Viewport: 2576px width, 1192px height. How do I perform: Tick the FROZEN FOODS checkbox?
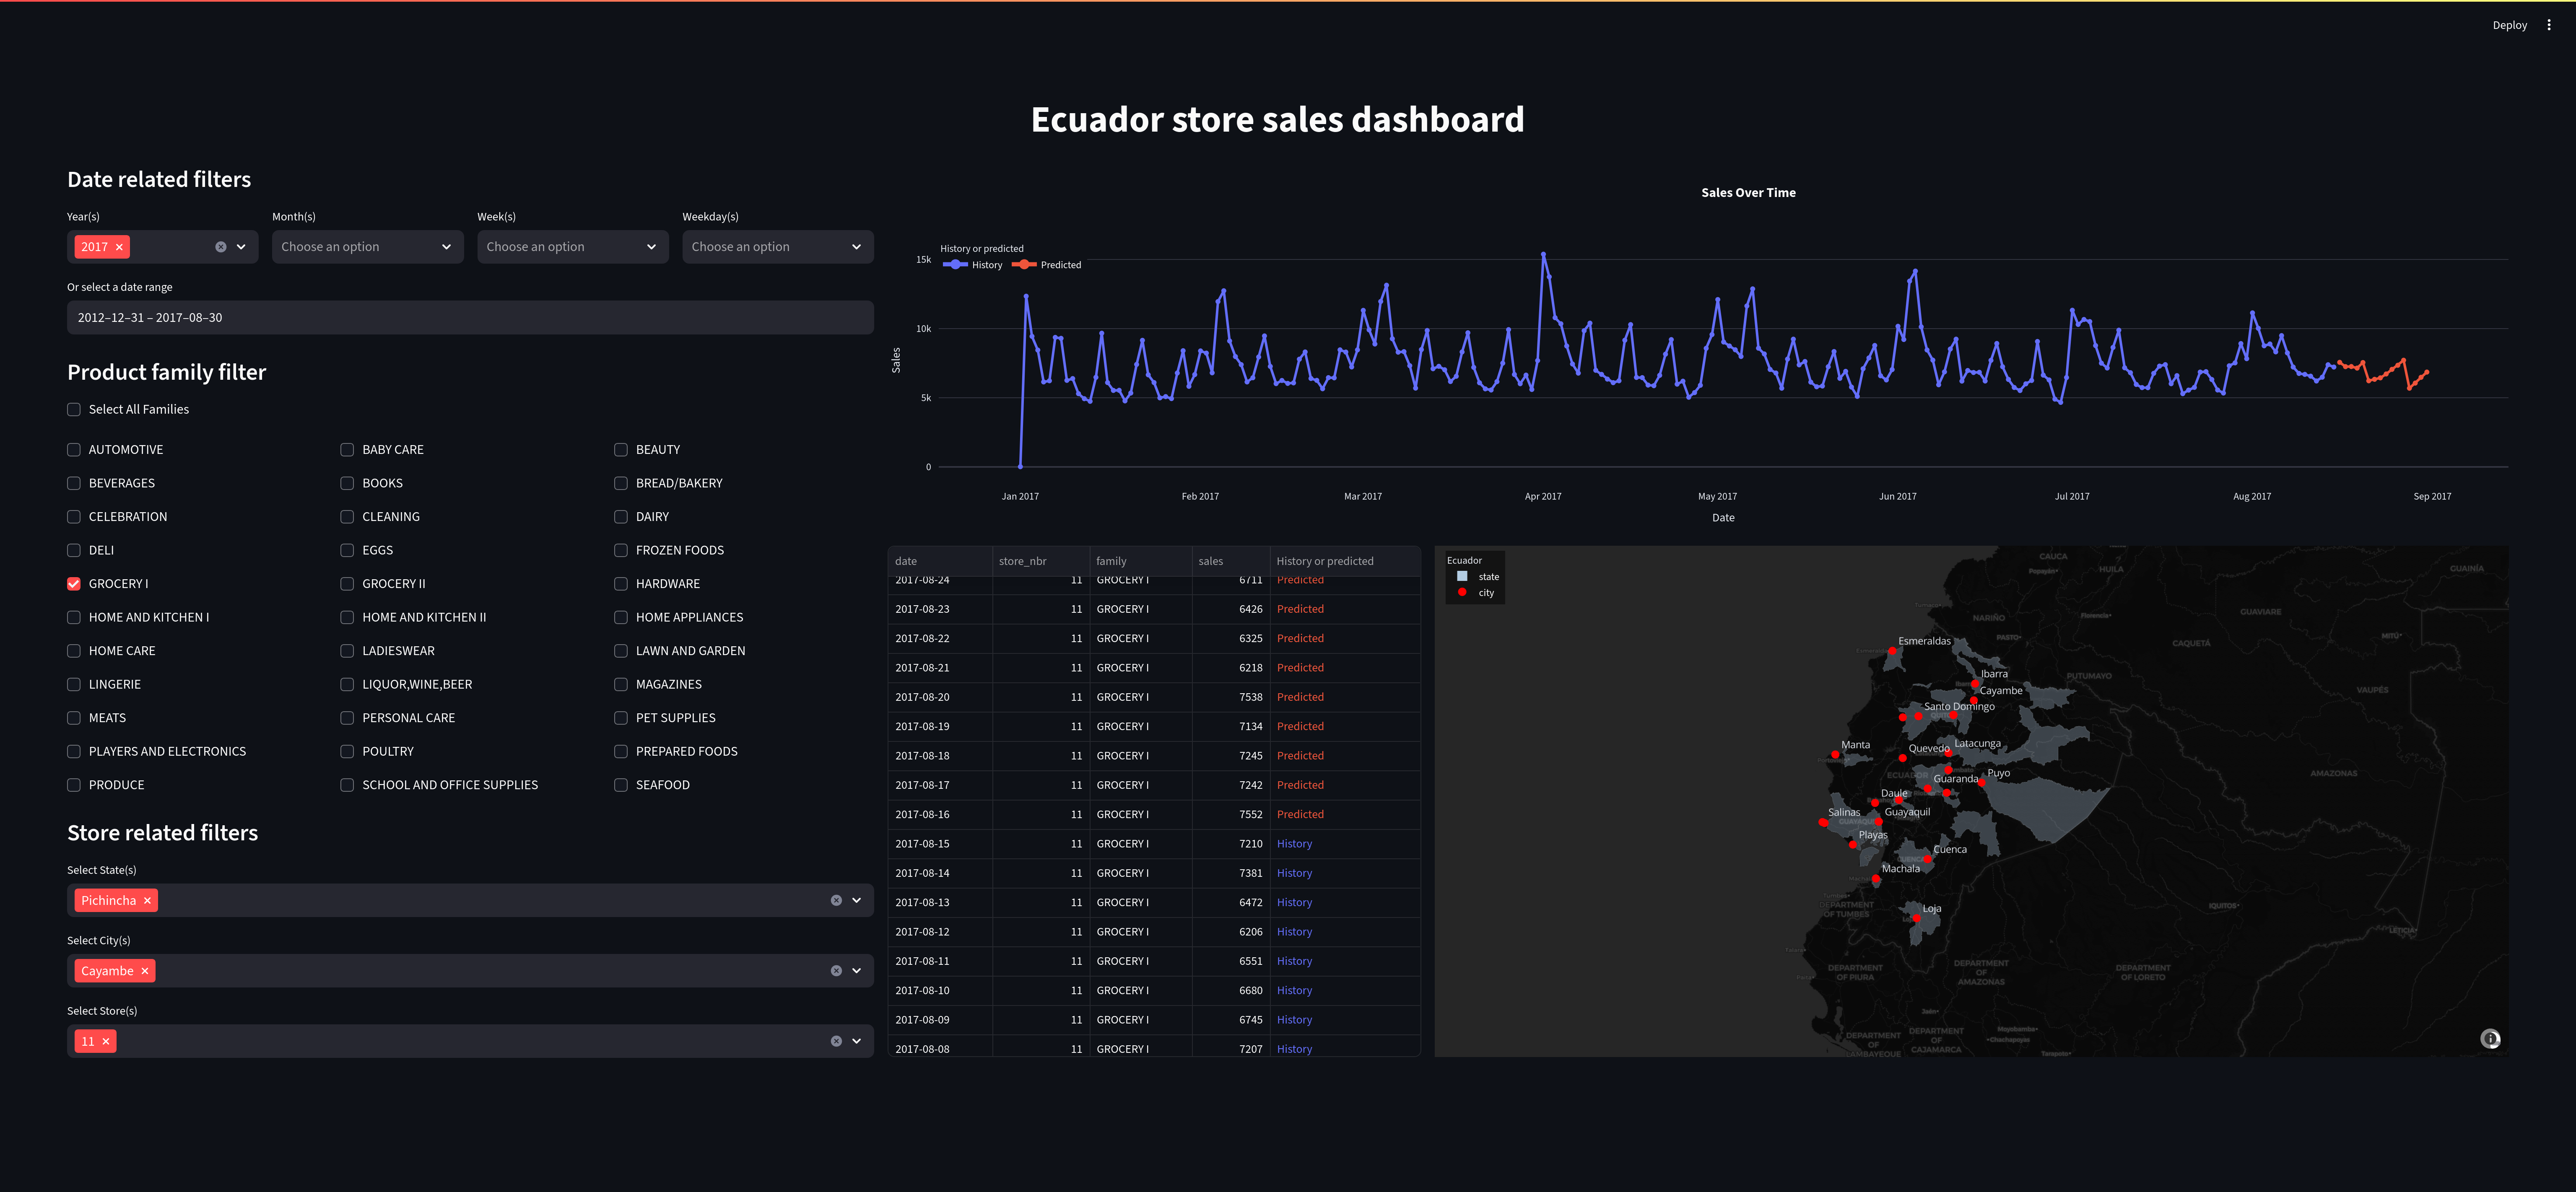click(x=621, y=550)
